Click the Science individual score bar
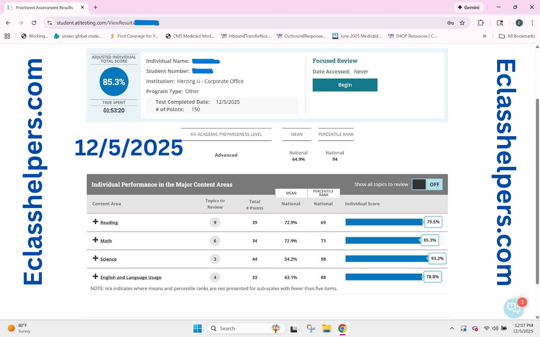This screenshot has width=540, height=337. click(x=386, y=259)
